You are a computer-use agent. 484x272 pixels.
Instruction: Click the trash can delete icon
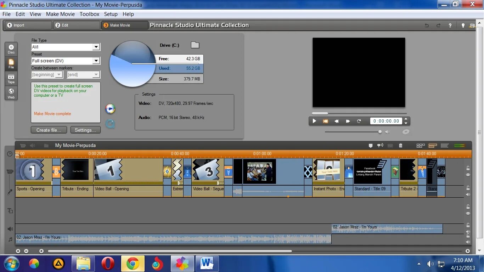(400, 146)
